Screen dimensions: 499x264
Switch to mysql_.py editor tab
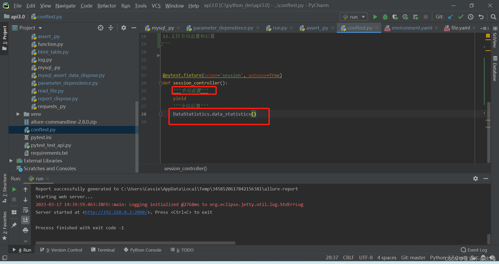(163, 28)
